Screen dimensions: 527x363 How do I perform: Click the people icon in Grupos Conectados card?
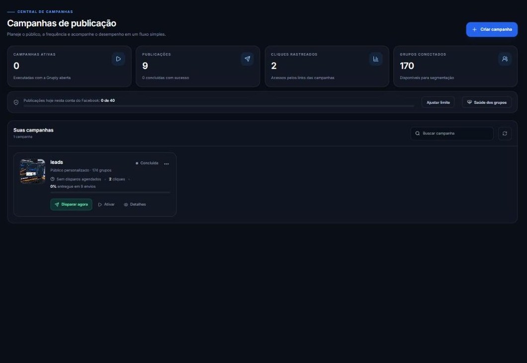(505, 59)
